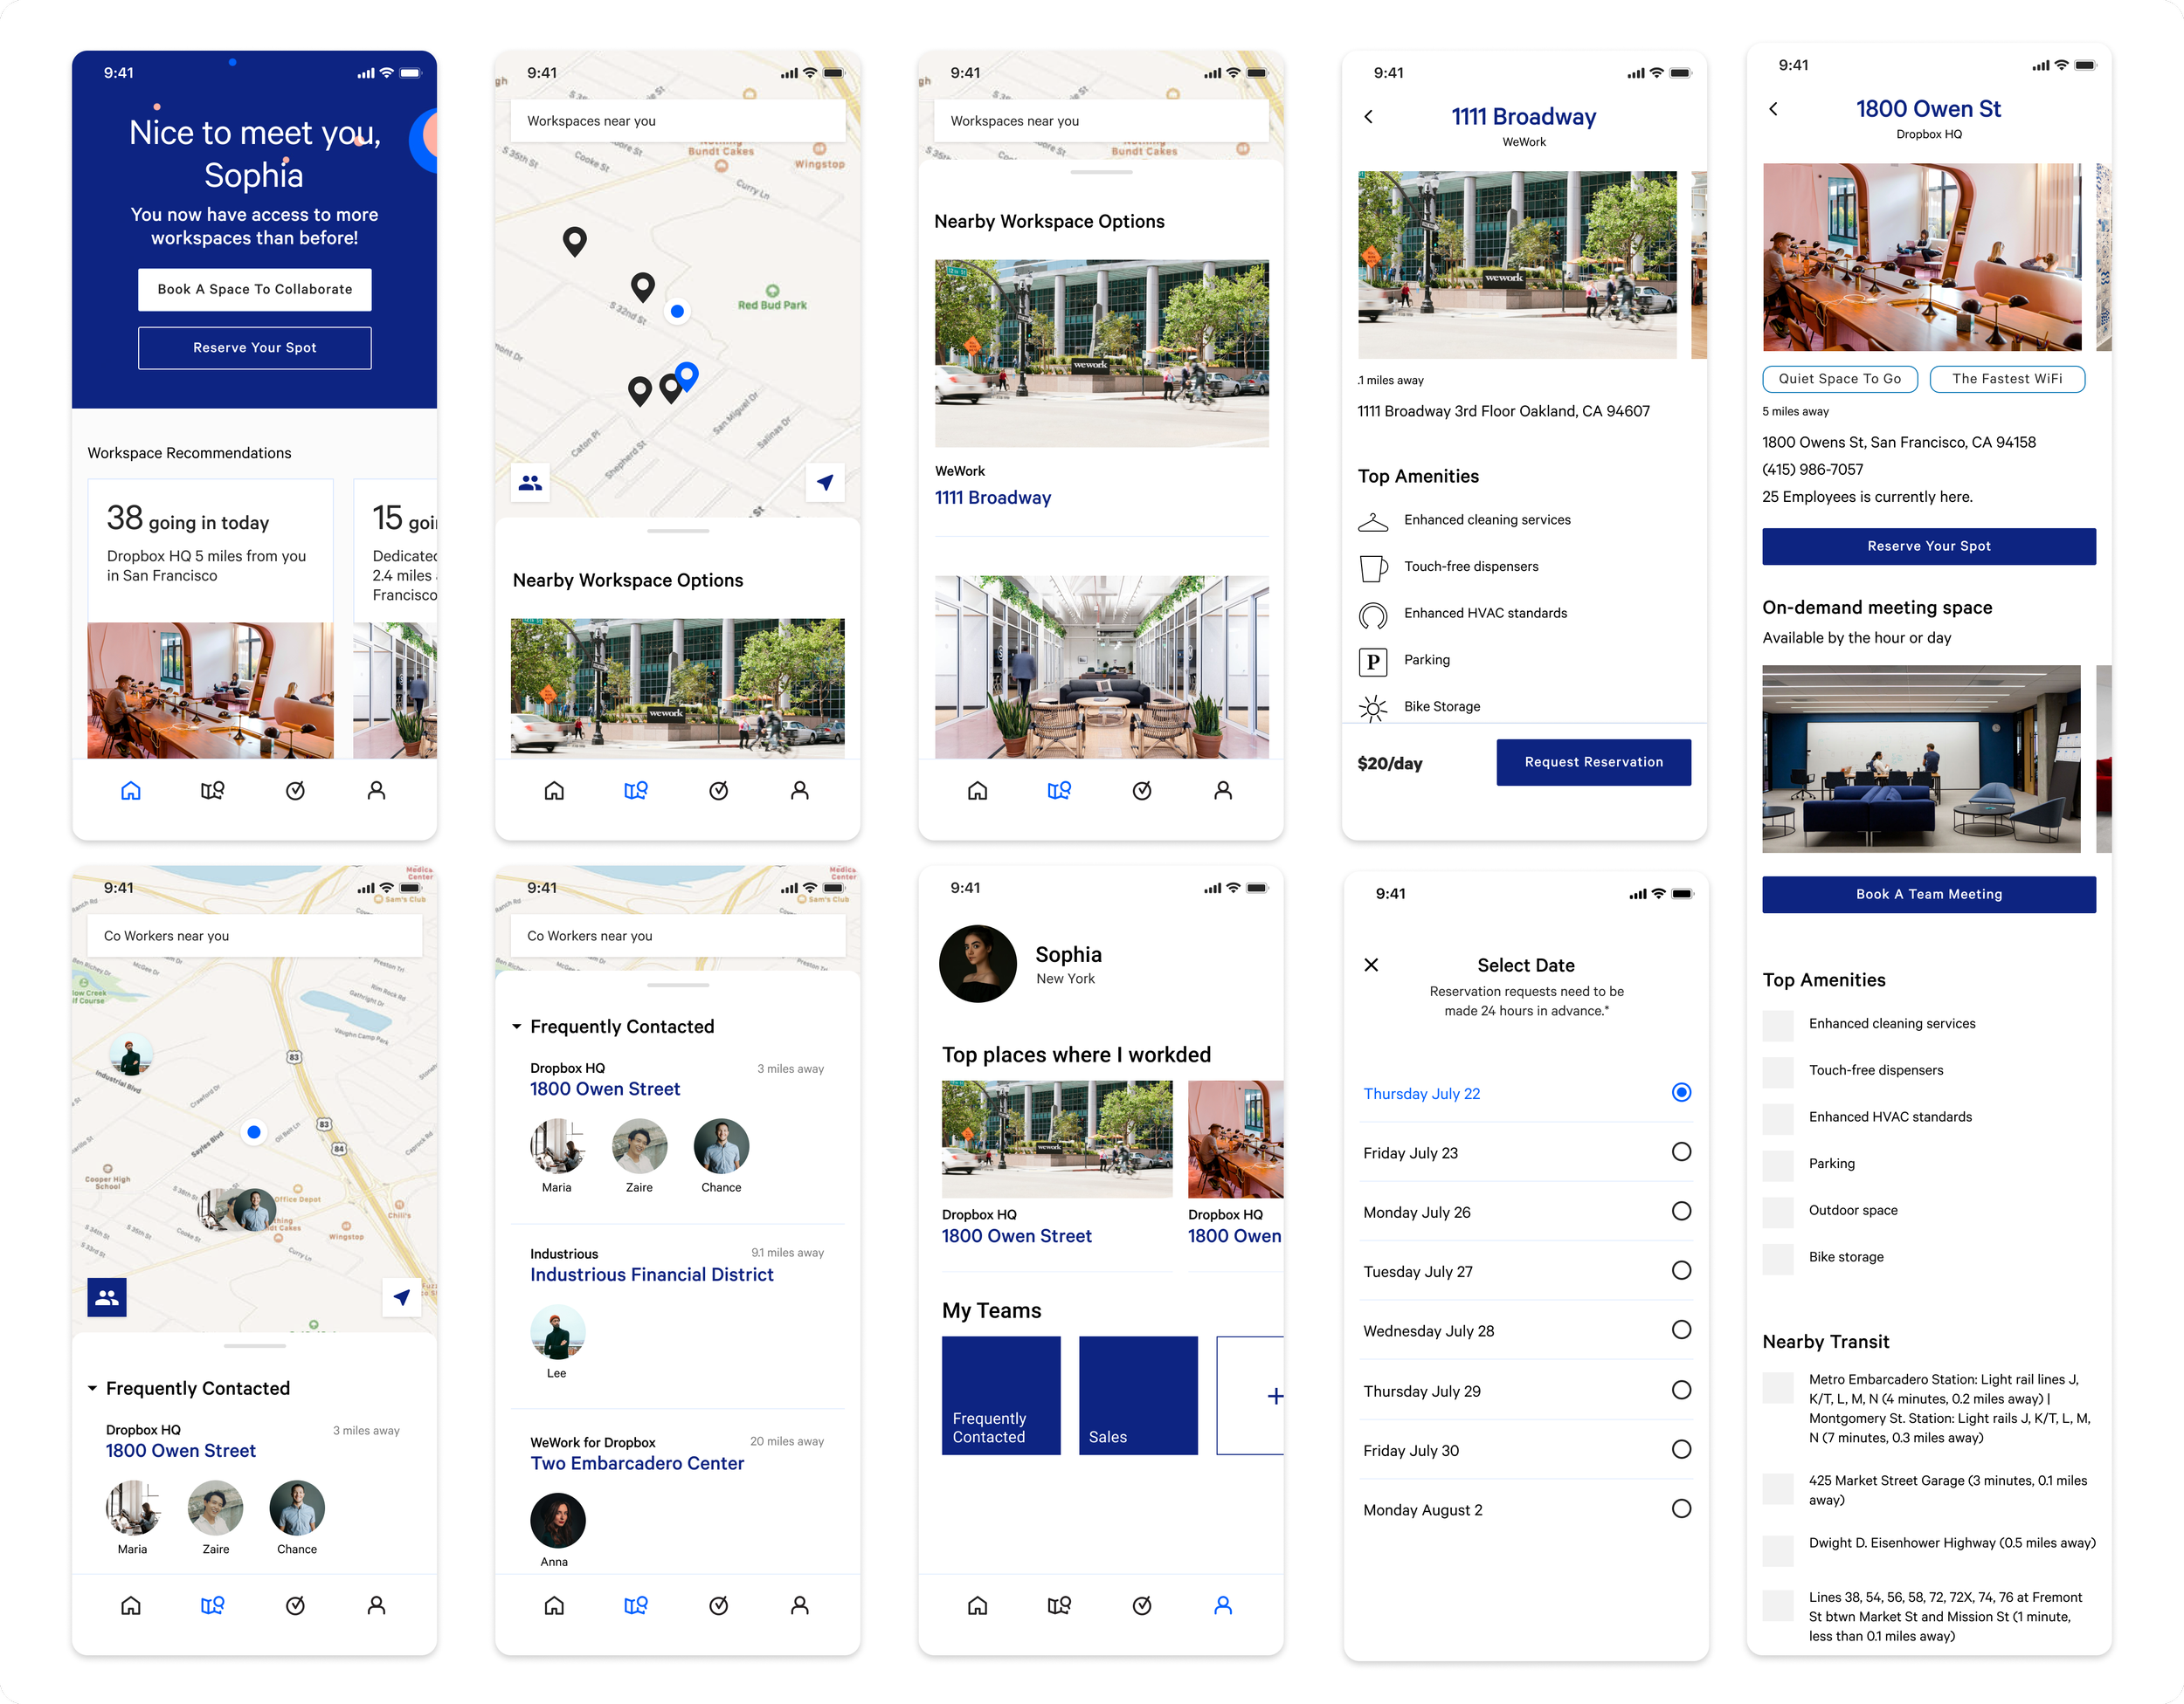Close the Select Date screen with X
The height and width of the screenshot is (1704, 2184).
point(1371,965)
